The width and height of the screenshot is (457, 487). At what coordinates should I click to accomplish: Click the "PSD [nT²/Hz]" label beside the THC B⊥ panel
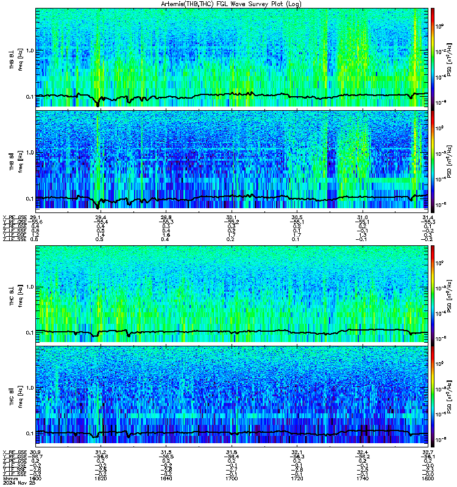(449, 296)
